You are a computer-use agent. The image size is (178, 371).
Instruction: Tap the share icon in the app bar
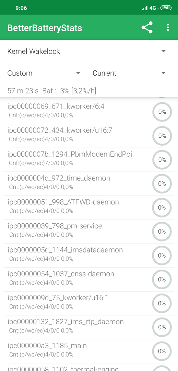[x=147, y=28]
